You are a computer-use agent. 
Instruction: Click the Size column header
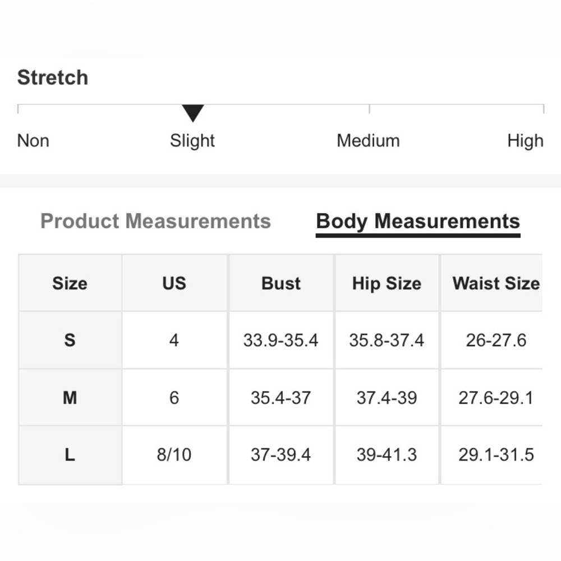tap(70, 283)
